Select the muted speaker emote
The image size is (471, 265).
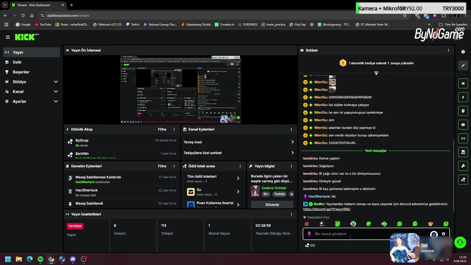[x=322, y=224]
